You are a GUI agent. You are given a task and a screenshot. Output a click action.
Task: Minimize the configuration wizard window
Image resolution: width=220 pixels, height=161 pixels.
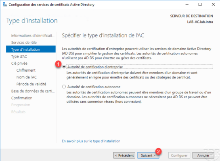187,4
